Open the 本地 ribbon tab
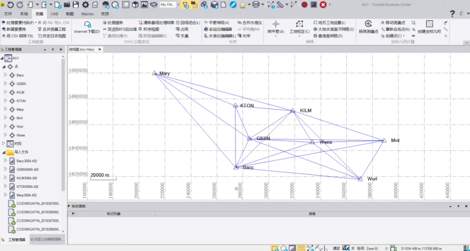The width and height of the screenshot is (470, 251). [x=24, y=14]
